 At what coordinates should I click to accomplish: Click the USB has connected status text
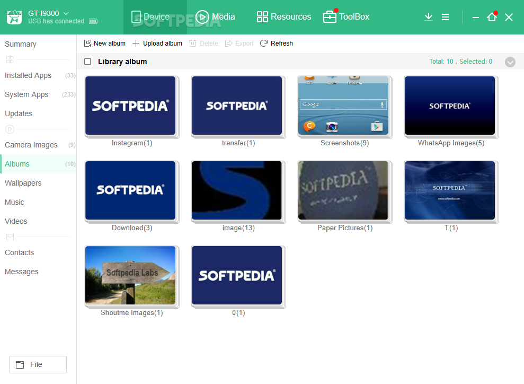[x=56, y=21]
